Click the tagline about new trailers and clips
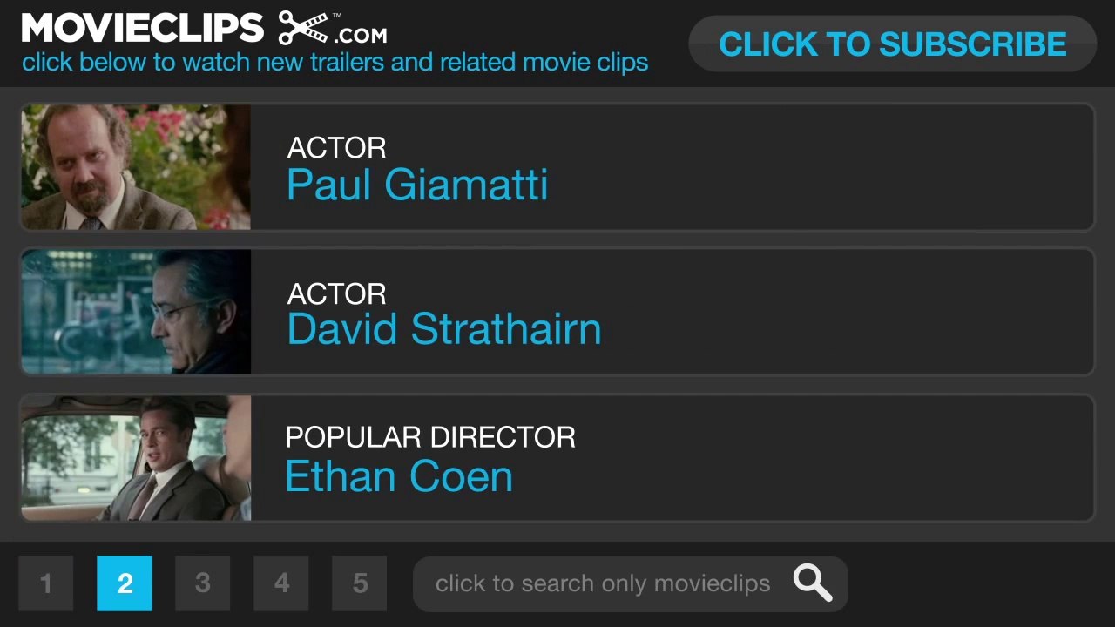Image resolution: width=1115 pixels, height=627 pixels. tap(335, 63)
